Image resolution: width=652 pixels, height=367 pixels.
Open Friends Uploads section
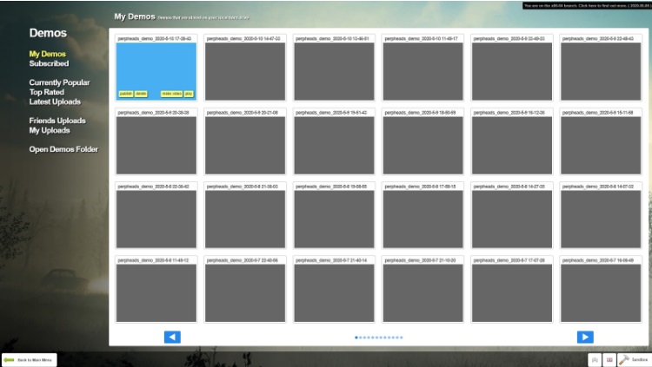click(x=57, y=121)
